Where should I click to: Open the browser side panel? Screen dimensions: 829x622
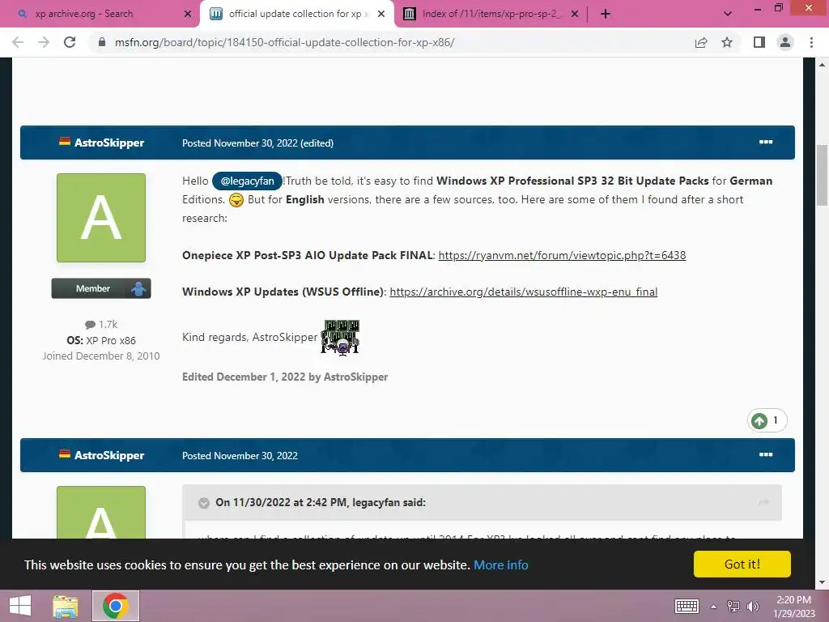[x=759, y=42]
